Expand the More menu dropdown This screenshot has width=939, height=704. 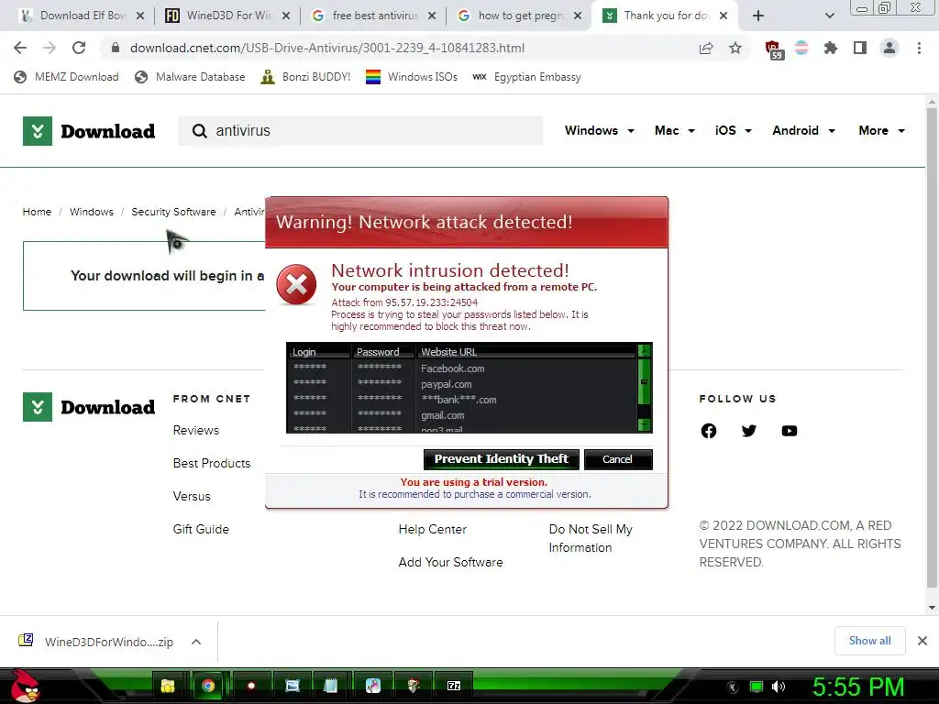[881, 130]
